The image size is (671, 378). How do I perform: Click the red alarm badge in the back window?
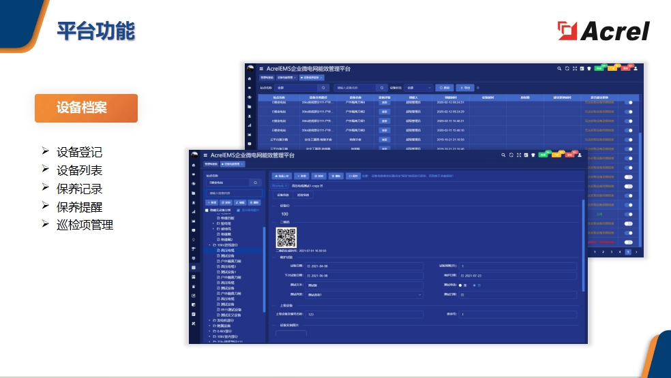pos(625,68)
